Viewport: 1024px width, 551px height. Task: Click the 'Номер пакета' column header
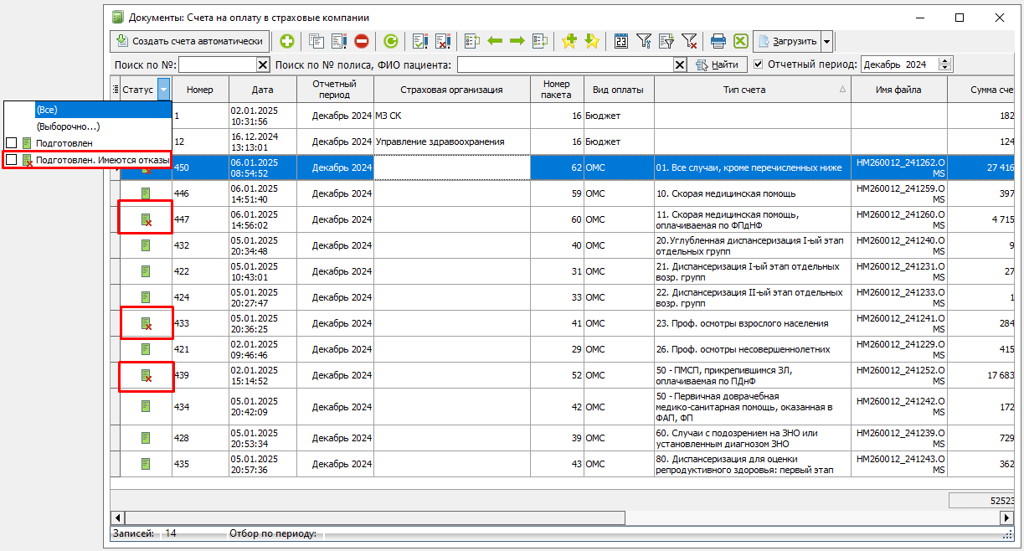pyautogui.click(x=557, y=90)
